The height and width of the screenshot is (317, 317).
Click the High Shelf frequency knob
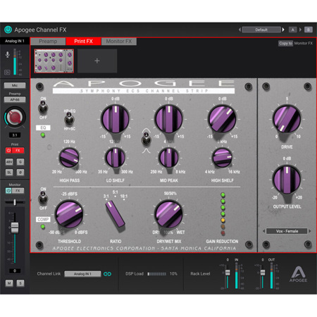tap(222, 158)
